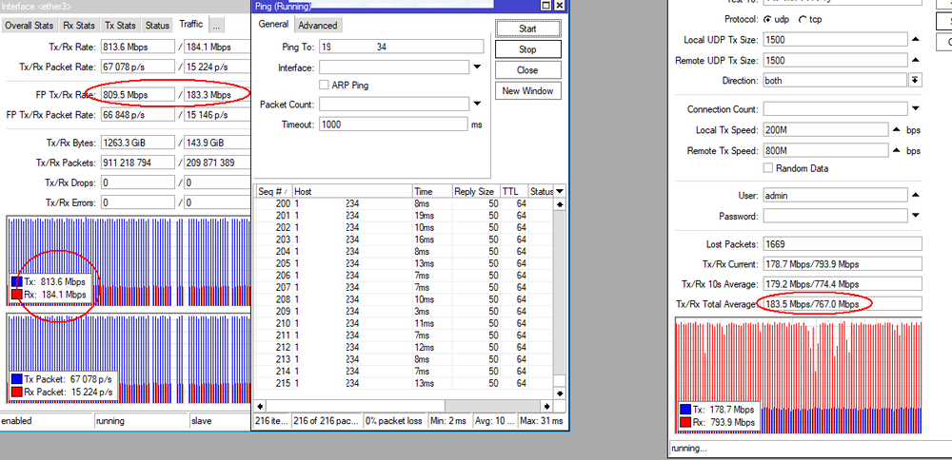Select the tcp protocol radio button
The width and height of the screenshot is (952, 460).
click(x=803, y=19)
